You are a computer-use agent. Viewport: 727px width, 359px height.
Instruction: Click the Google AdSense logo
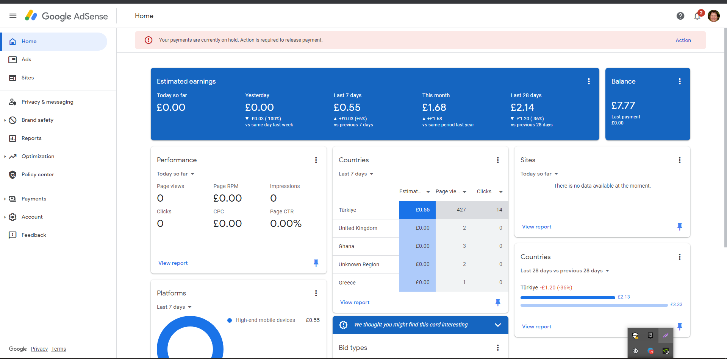66,16
